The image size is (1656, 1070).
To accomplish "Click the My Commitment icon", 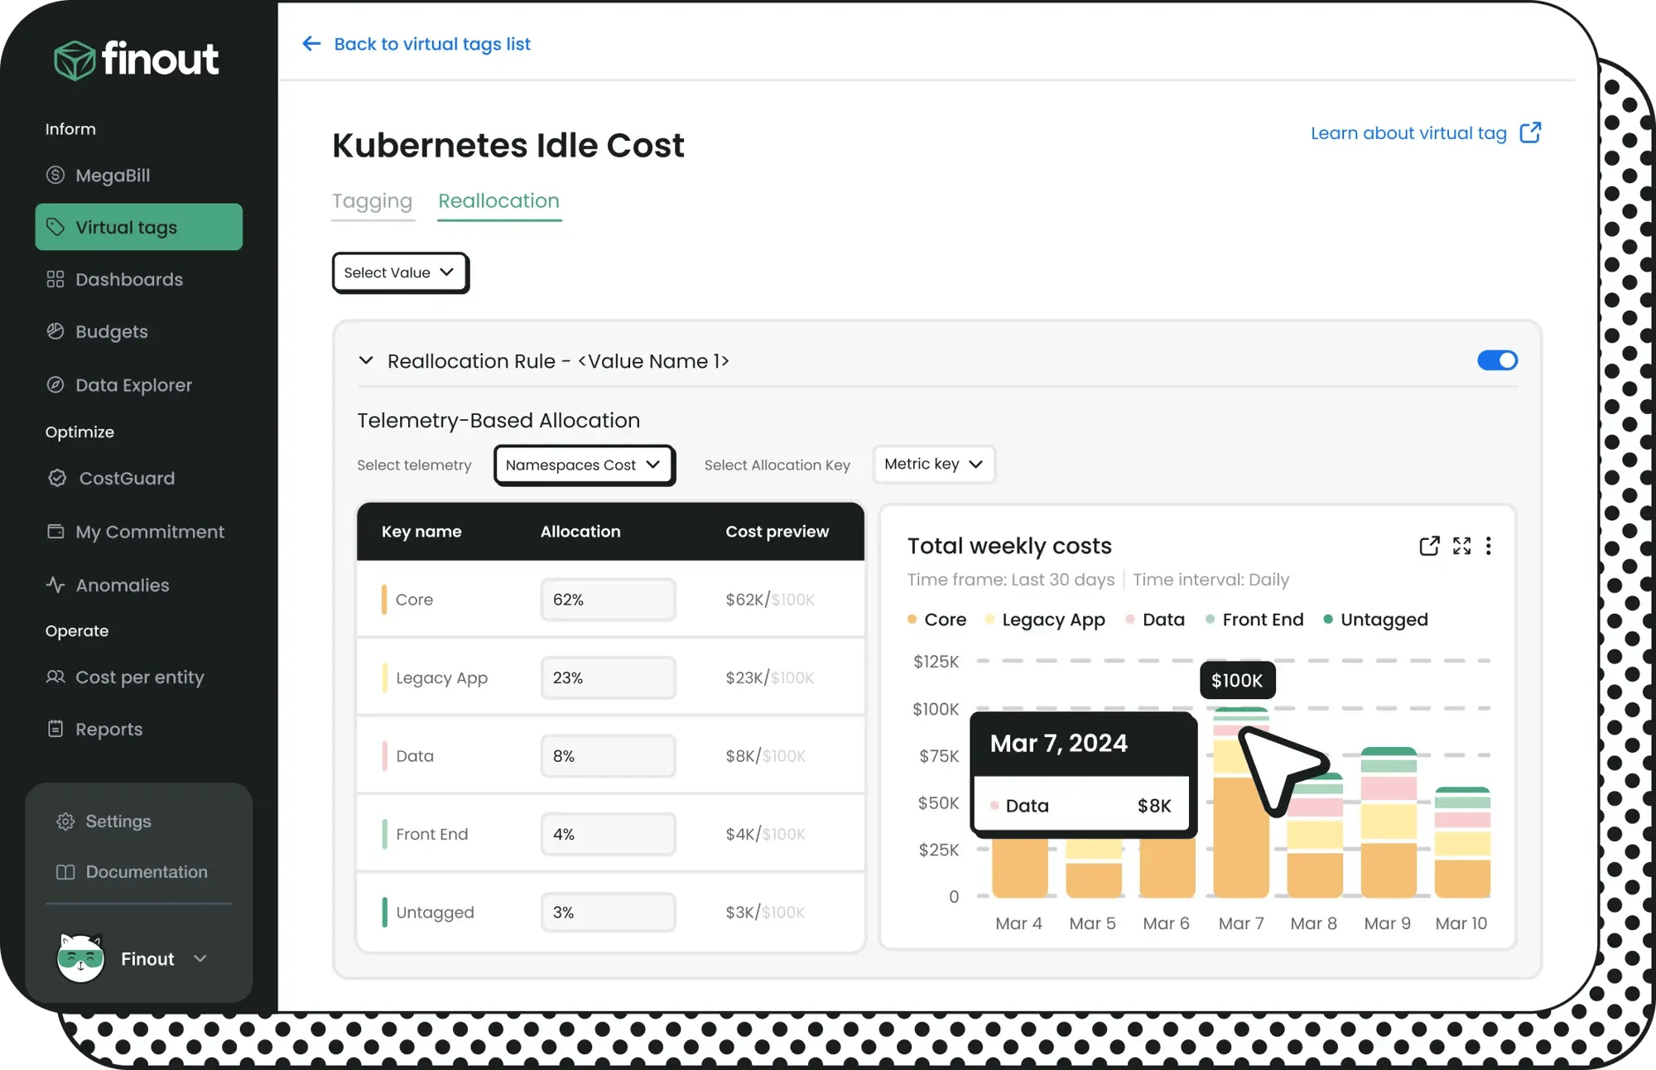I will (x=55, y=531).
